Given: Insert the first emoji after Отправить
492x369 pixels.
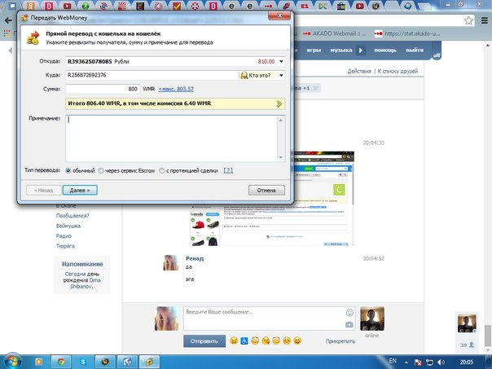Looking at the screenshot, I should click(x=234, y=340).
